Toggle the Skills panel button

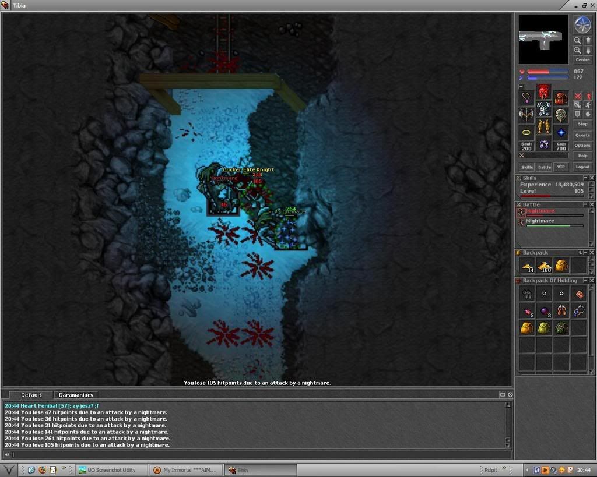pyautogui.click(x=527, y=167)
